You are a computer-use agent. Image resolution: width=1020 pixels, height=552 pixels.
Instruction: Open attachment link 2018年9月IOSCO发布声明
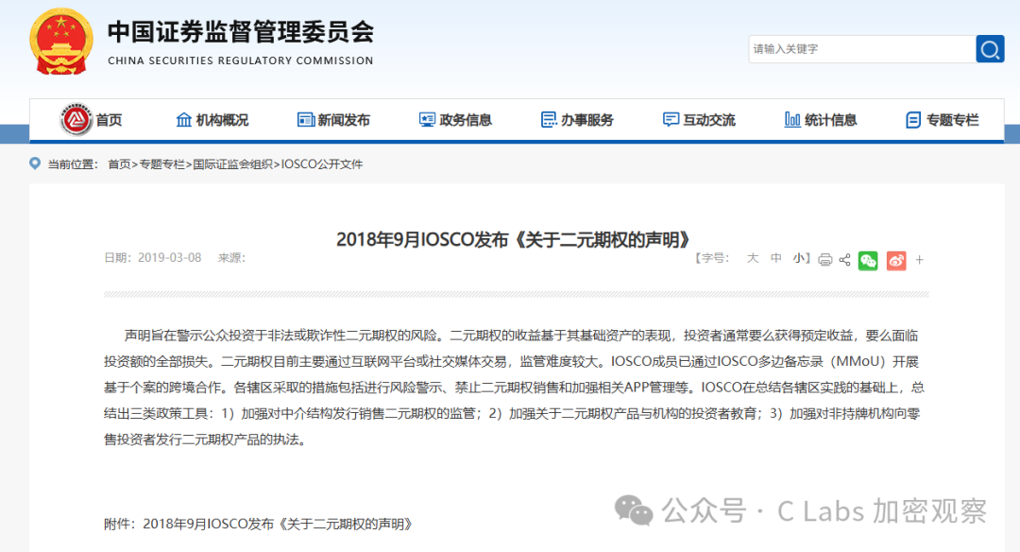click(279, 524)
